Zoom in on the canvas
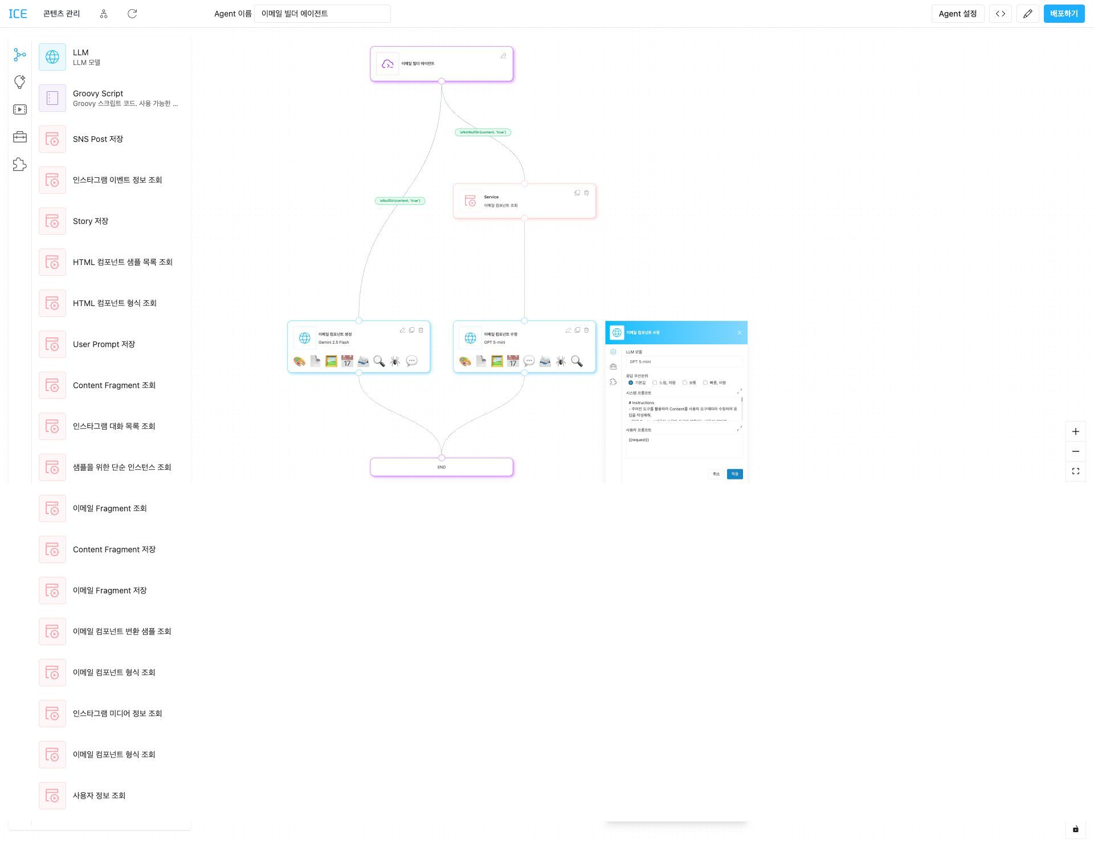This screenshot has height=847, width=1094. [1076, 431]
